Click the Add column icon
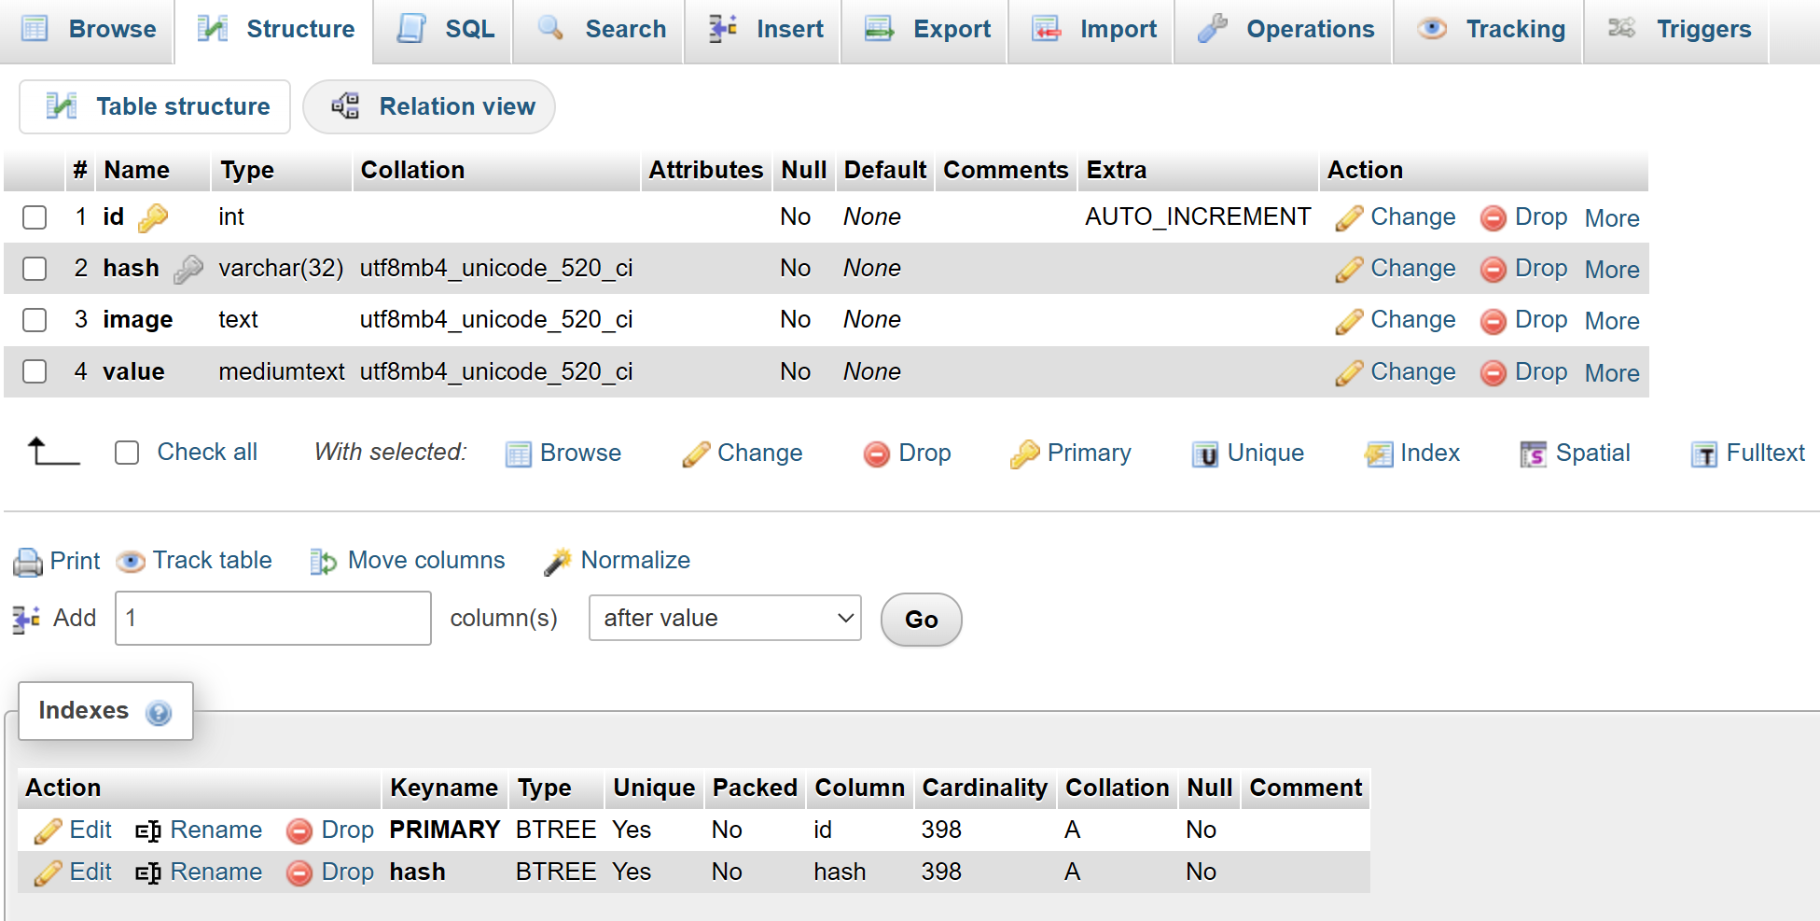Image resolution: width=1820 pixels, height=921 pixels. 26,619
